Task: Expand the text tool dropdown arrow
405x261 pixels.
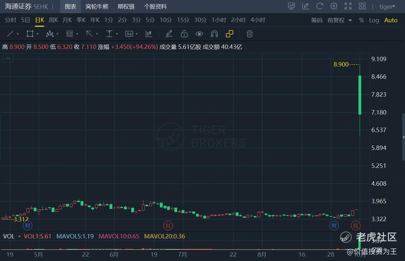Action: pos(137,34)
